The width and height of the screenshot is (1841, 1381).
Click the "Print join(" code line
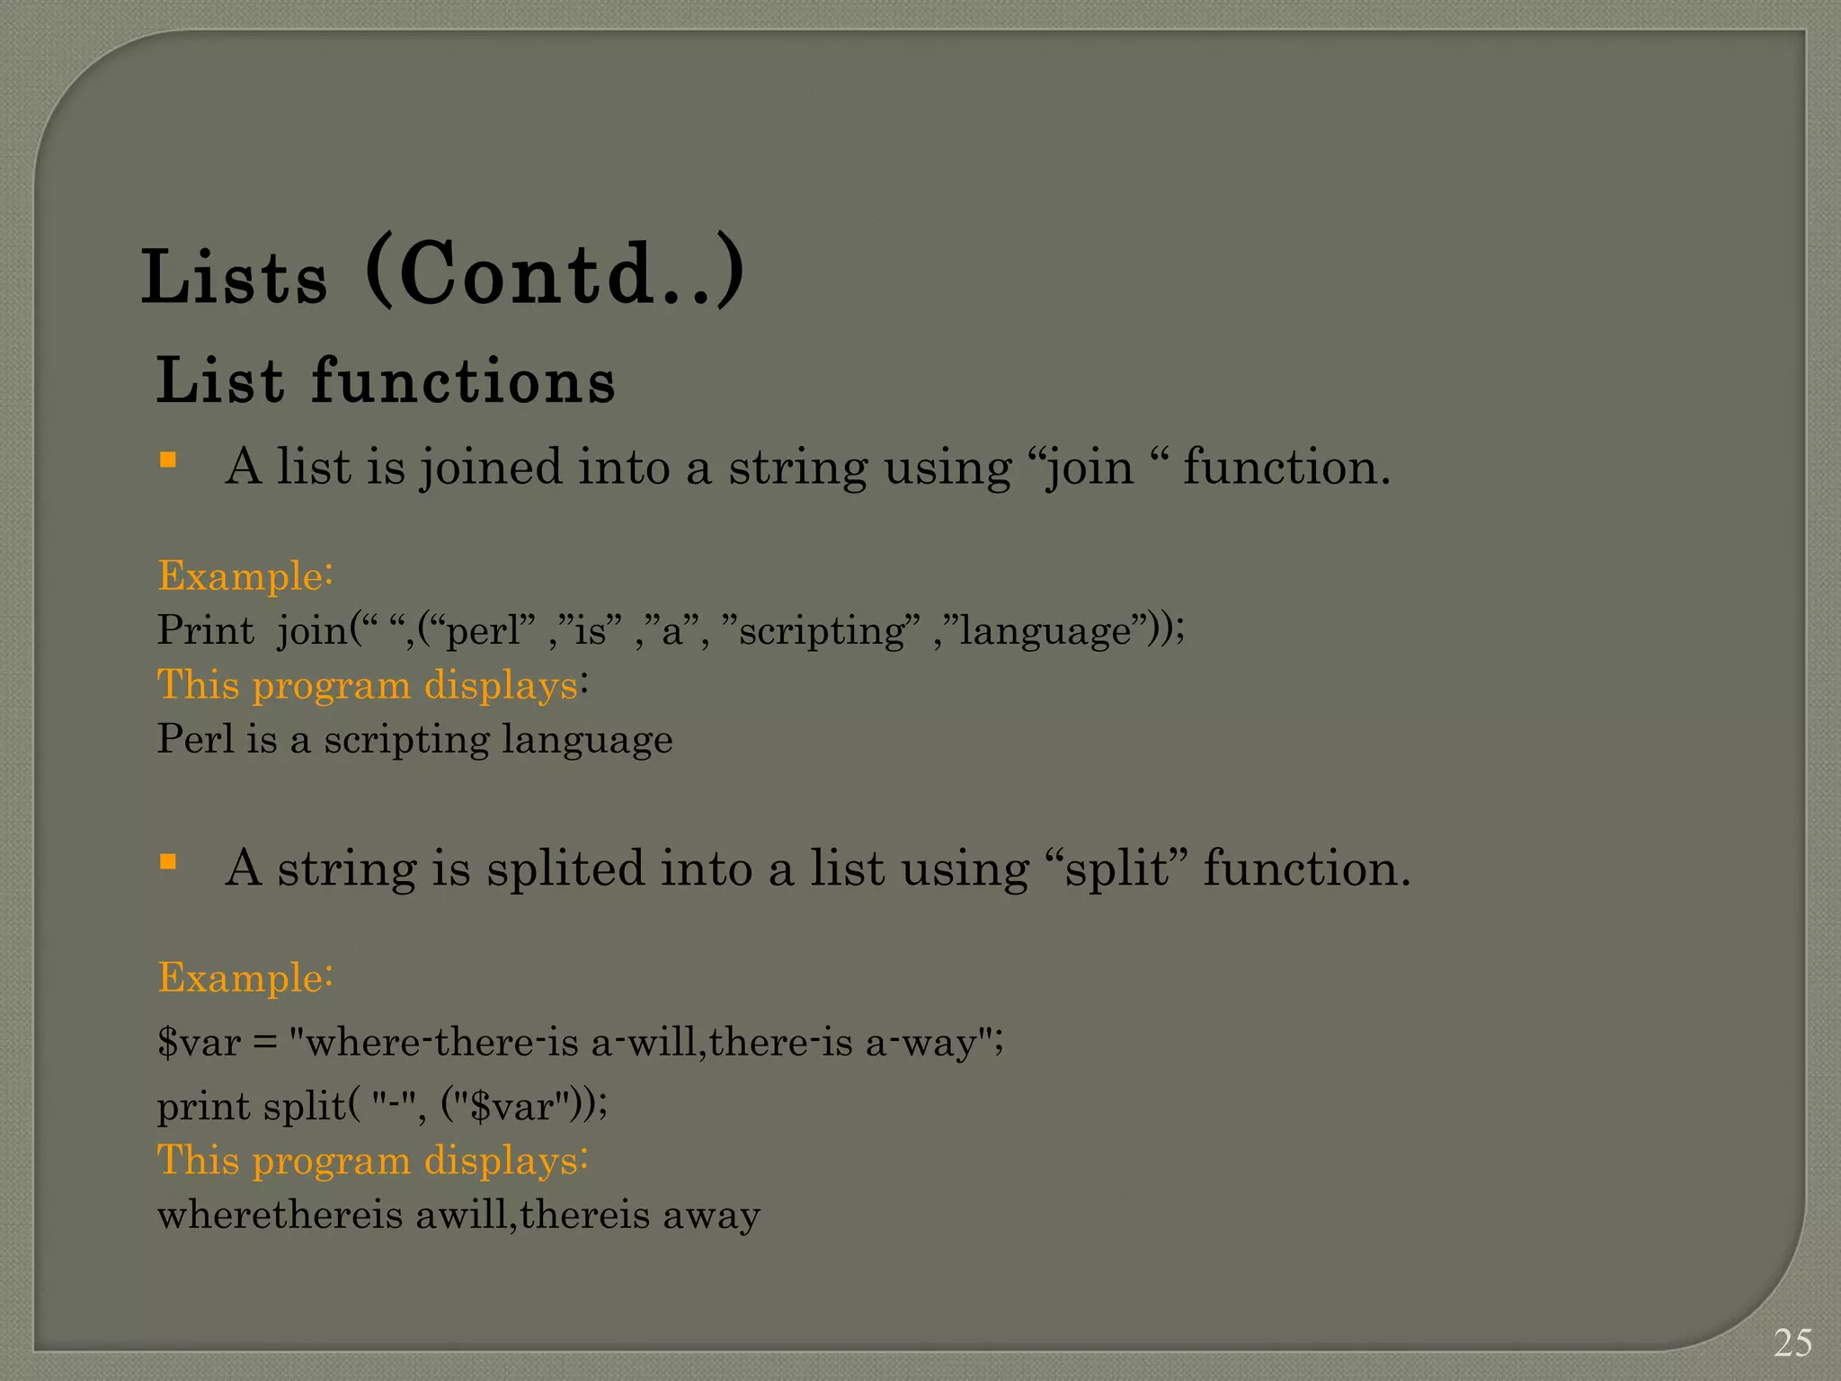click(x=671, y=629)
